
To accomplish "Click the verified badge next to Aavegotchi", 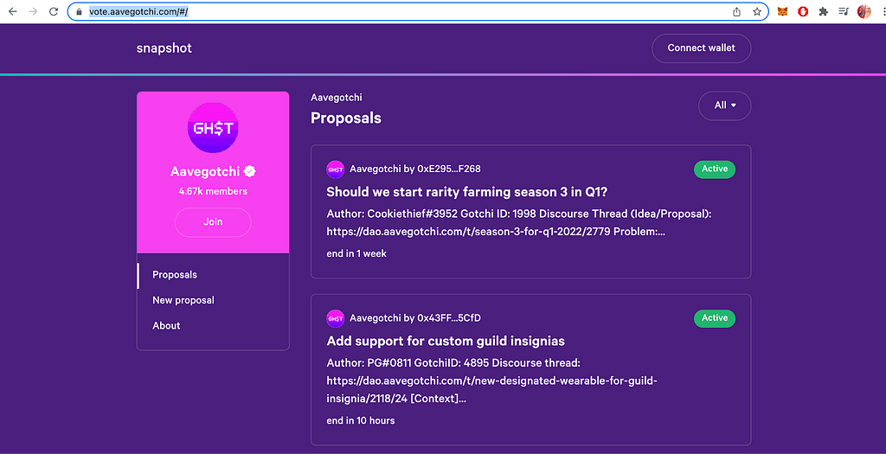I will coord(250,171).
